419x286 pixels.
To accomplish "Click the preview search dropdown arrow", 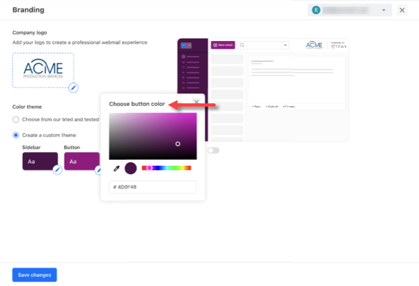I will pyautogui.click(x=285, y=45).
